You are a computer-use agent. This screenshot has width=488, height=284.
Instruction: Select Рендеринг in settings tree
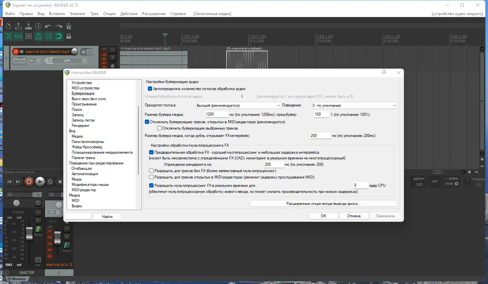[81, 126]
